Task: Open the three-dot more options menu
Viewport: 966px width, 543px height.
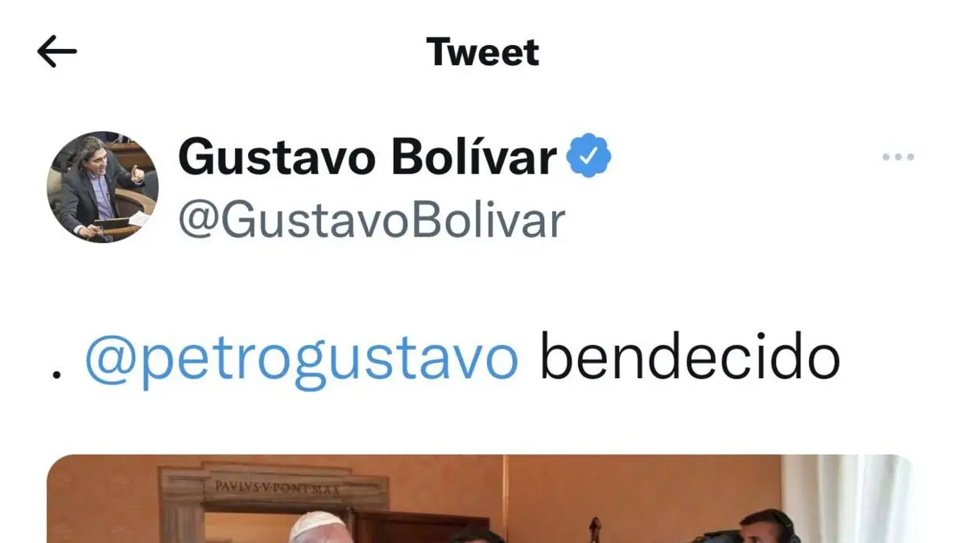Action: [x=898, y=157]
